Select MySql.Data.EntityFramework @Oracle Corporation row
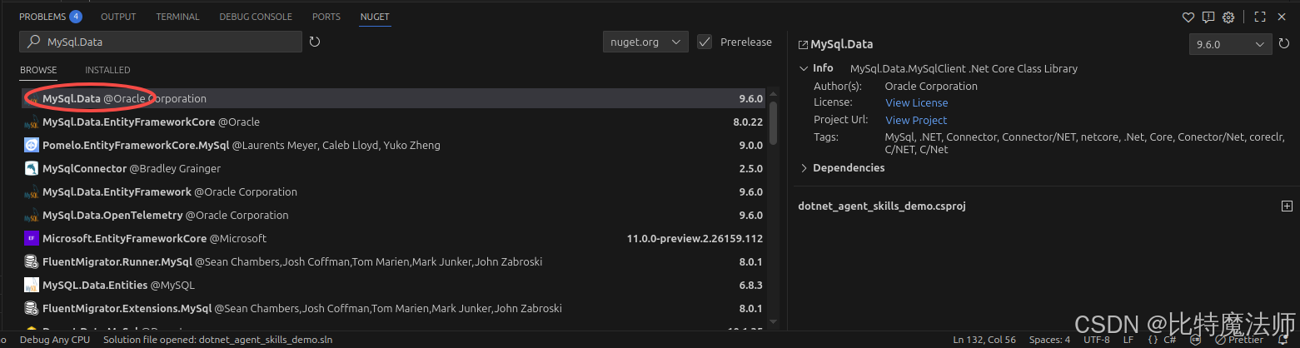The width and height of the screenshot is (1300, 348). 394,191
